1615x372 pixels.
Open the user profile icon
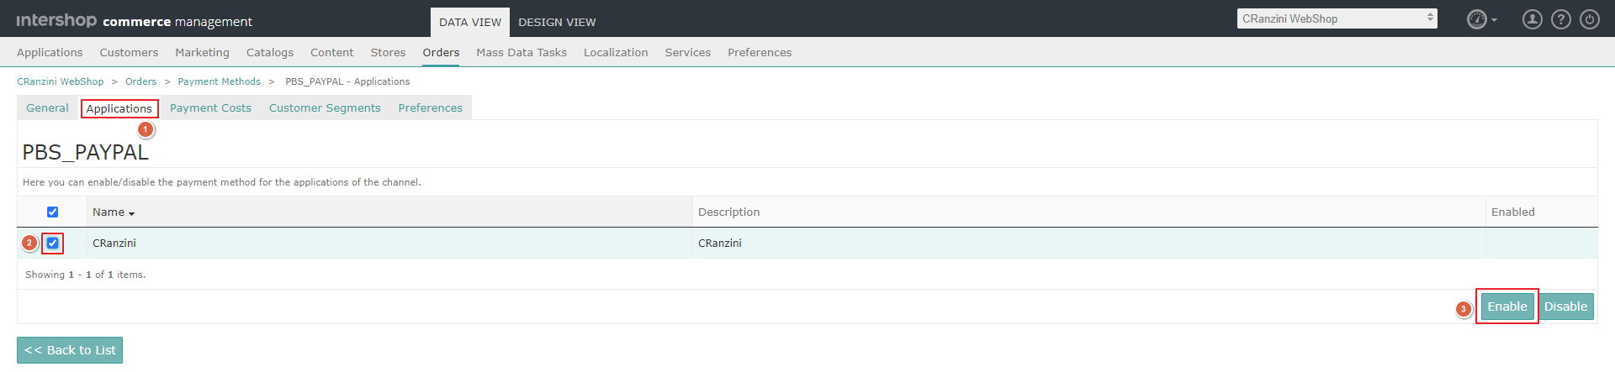point(1532,19)
